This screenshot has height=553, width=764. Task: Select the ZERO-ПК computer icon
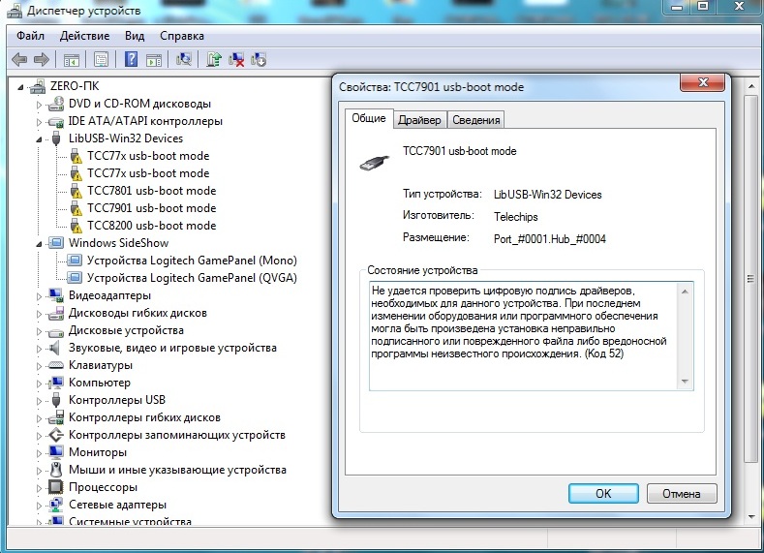point(38,87)
